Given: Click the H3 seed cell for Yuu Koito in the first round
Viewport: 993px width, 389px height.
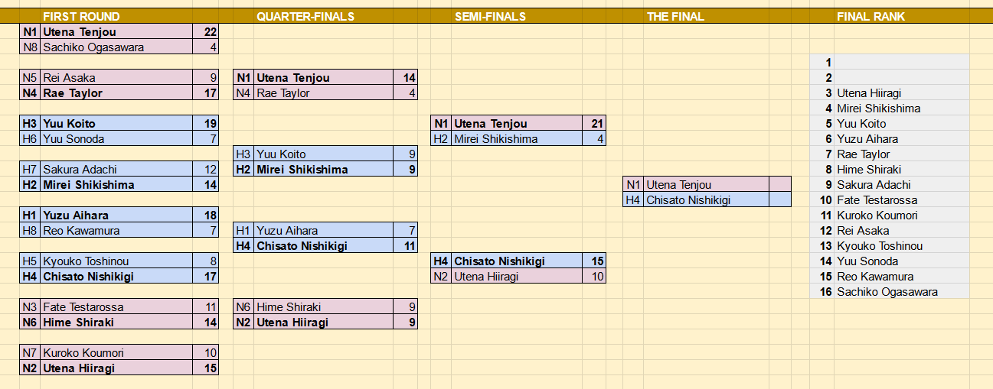Looking at the screenshot, I should pyautogui.click(x=30, y=123).
